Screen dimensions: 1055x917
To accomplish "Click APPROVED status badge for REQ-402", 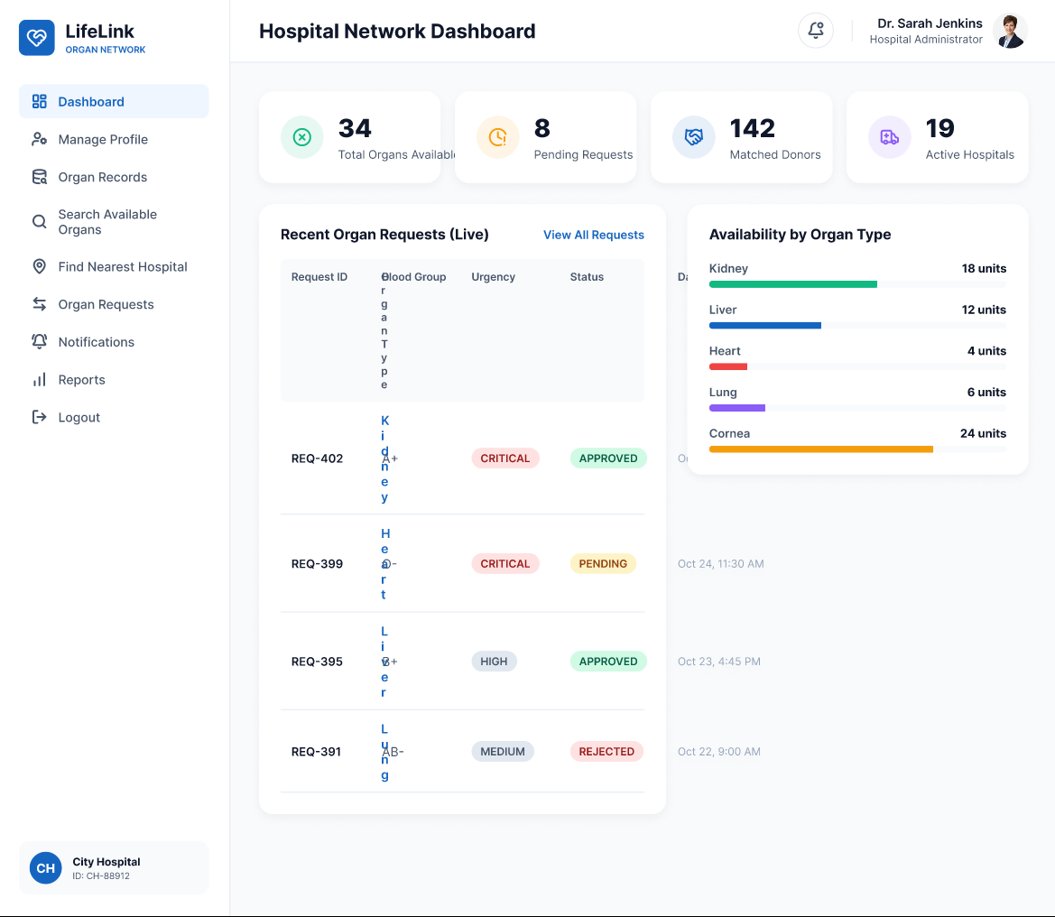I will tap(608, 458).
